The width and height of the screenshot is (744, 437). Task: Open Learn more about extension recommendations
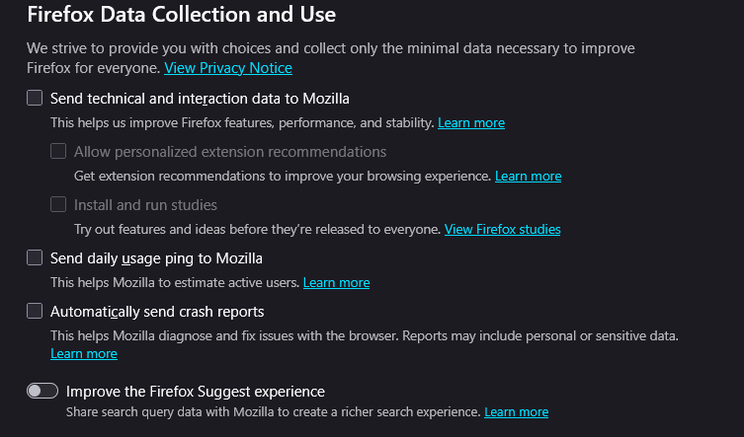tap(528, 177)
